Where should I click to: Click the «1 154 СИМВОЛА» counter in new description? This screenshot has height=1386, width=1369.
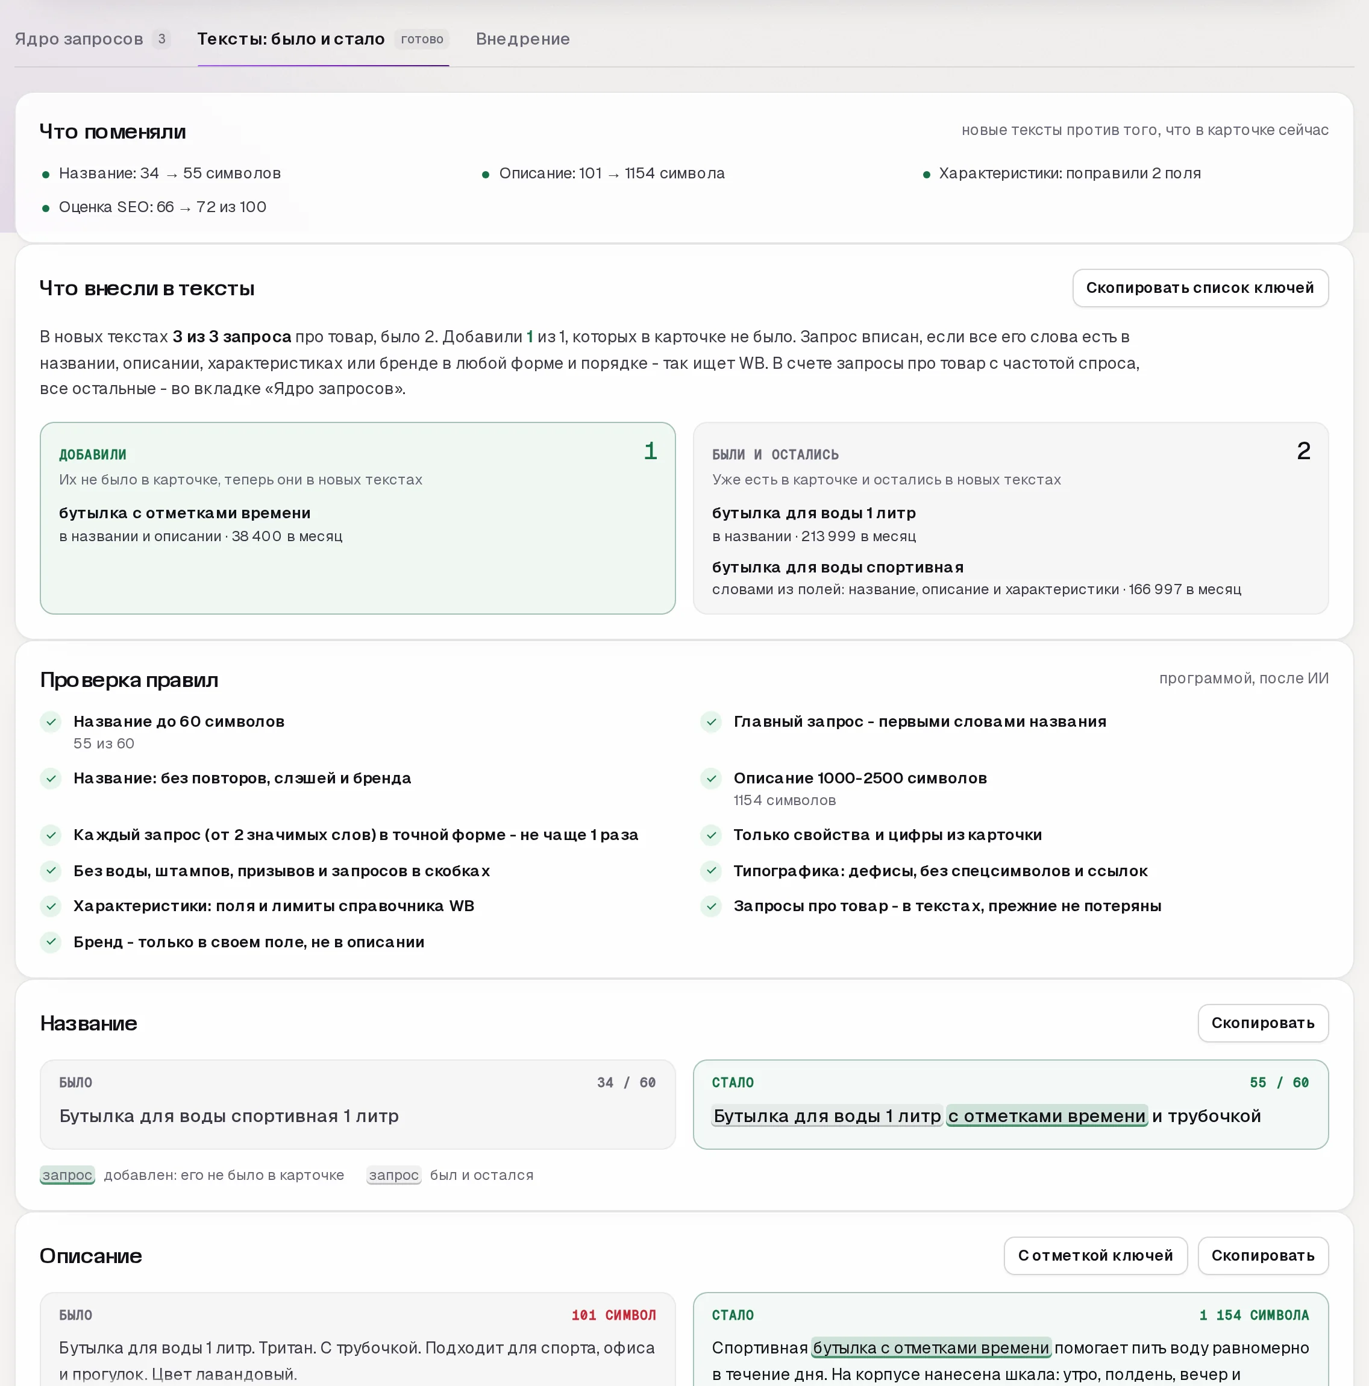click(x=1253, y=1315)
